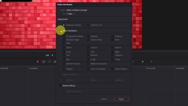Enable the Fusion Effects checkbox

pyautogui.click(x=112, y=69)
